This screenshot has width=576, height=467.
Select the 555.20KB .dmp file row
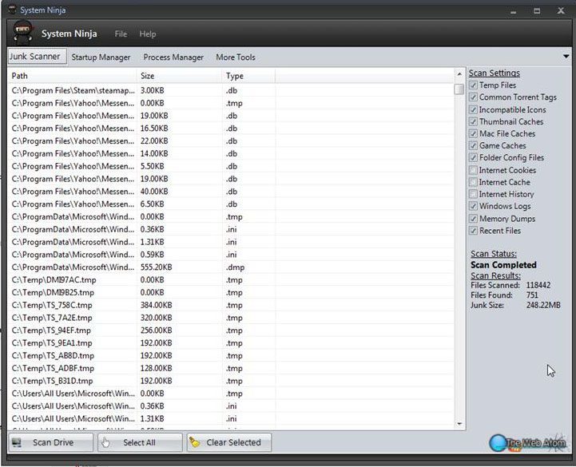(231, 267)
